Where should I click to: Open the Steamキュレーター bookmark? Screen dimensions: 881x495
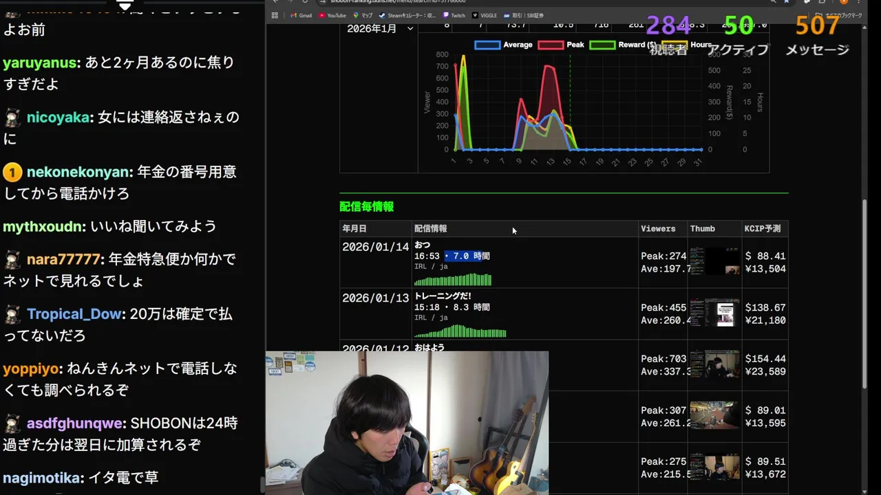(407, 15)
